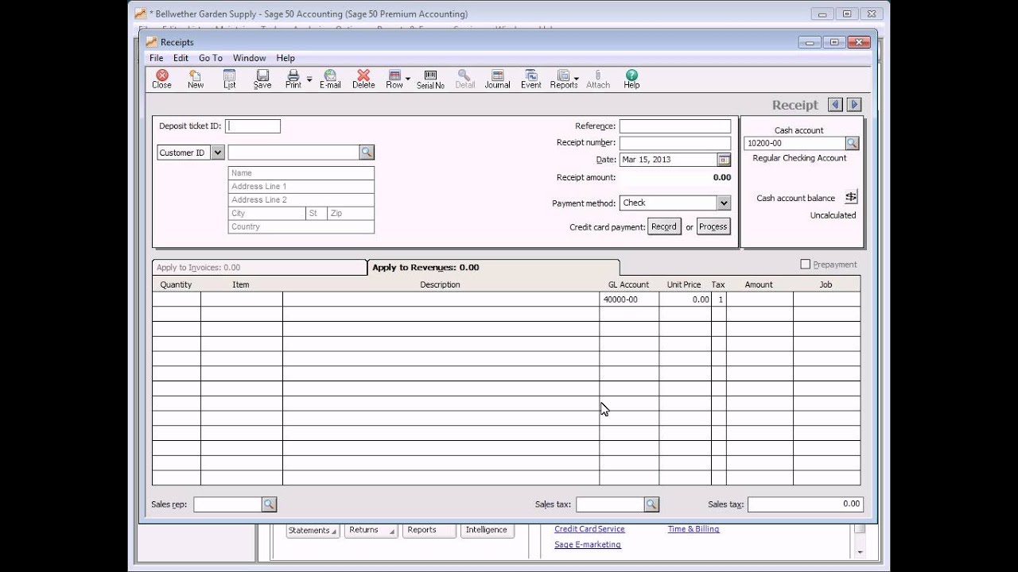Open sales rep lookup magnifier
Screen dimensions: 1018x572
click(269, 504)
